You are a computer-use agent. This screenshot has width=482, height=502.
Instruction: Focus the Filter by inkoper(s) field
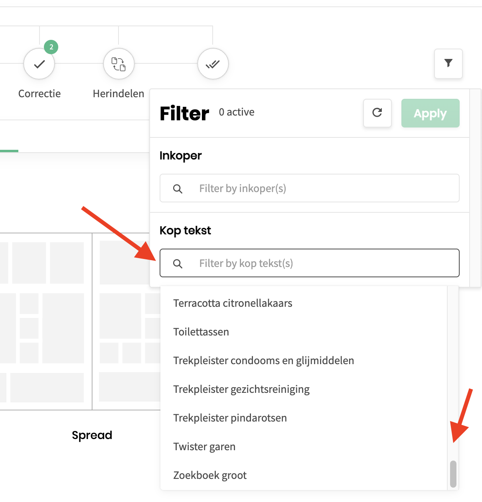pyautogui.click(x=309, y=188)
